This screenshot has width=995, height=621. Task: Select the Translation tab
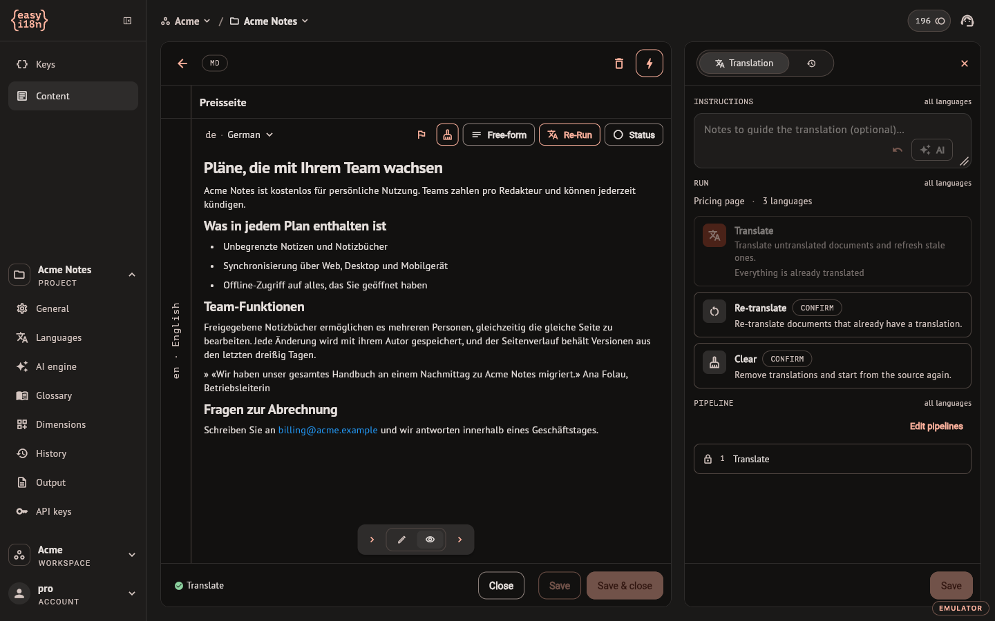(x=744, y=63)
